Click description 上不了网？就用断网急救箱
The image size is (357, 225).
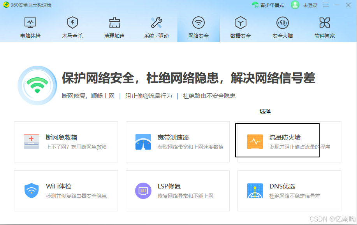tap(76, 147)
